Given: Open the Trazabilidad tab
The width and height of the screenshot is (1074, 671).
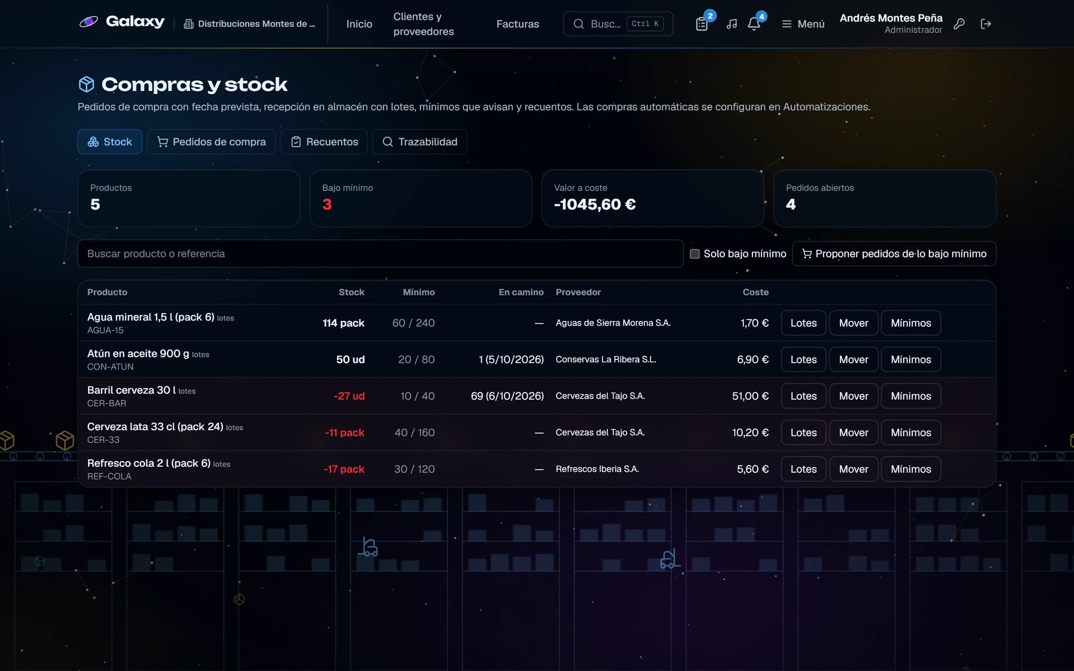Looking at the screenshot, I should coord(420,142).
